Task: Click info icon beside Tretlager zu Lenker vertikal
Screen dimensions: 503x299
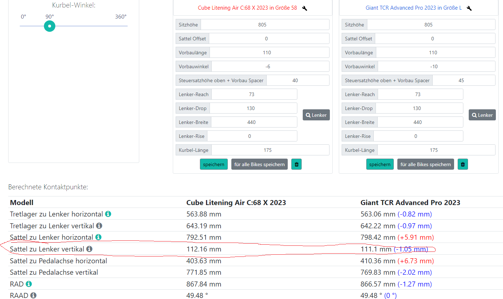Action: (x=99, y=226)
